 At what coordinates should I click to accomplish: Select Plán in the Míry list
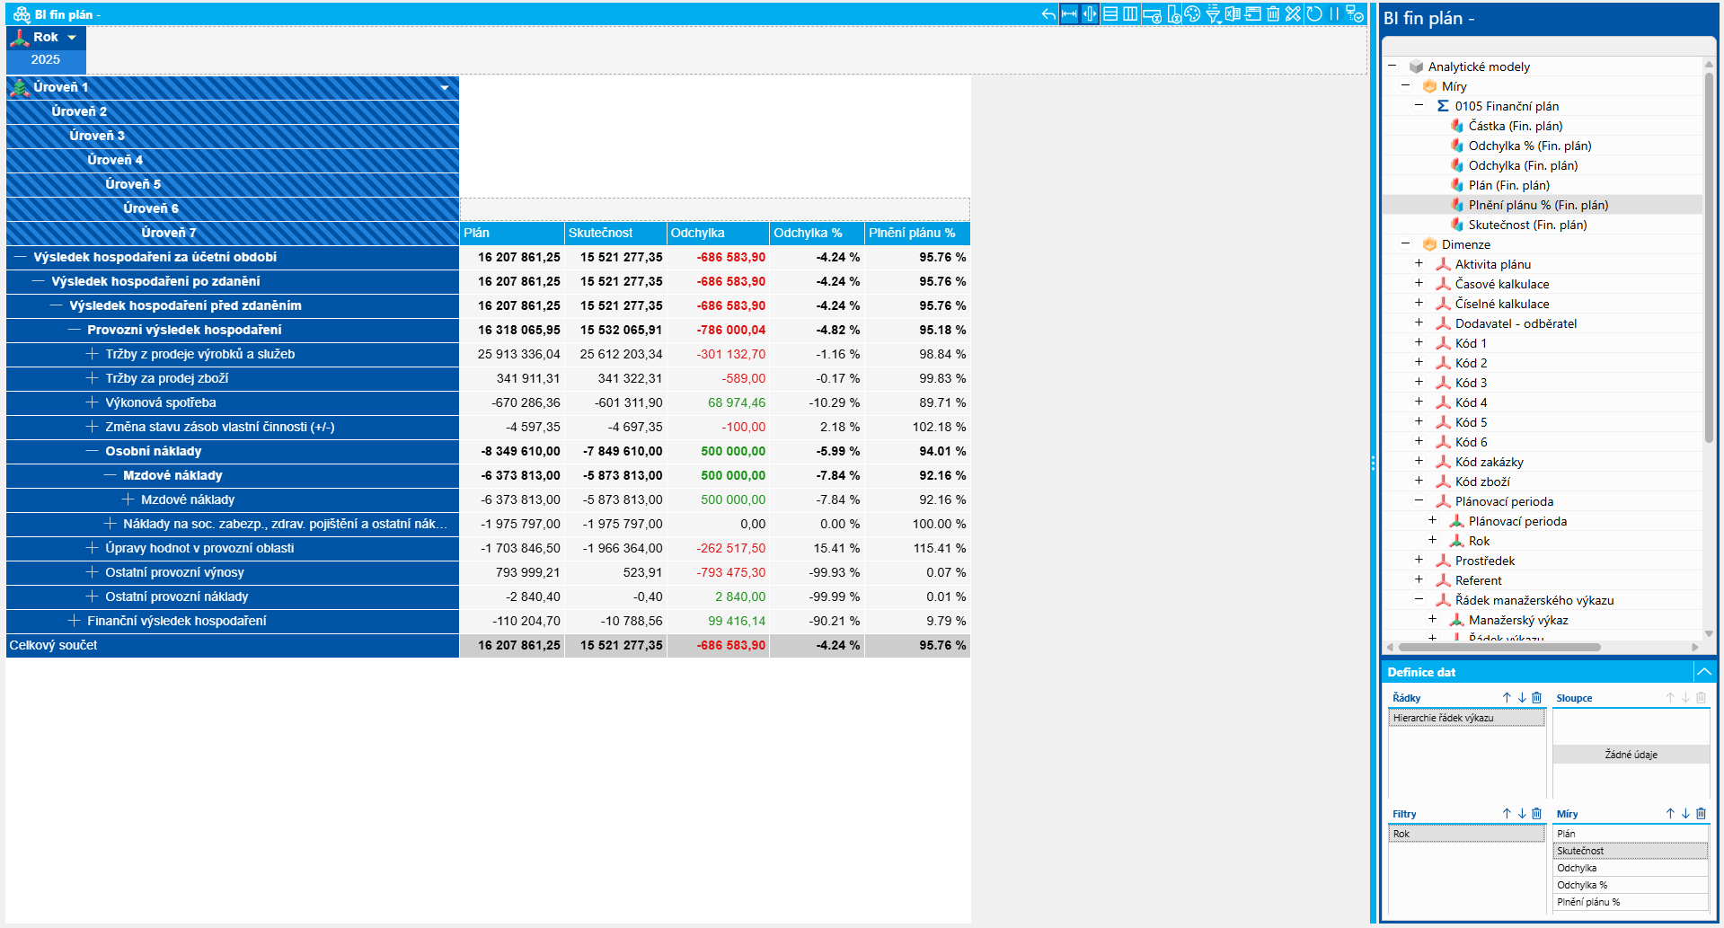click(x=1631, y=834)
